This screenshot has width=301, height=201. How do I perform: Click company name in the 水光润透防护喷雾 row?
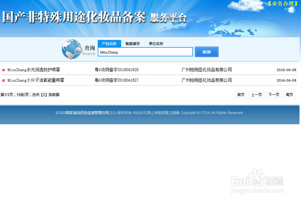(x=207, y=70)
